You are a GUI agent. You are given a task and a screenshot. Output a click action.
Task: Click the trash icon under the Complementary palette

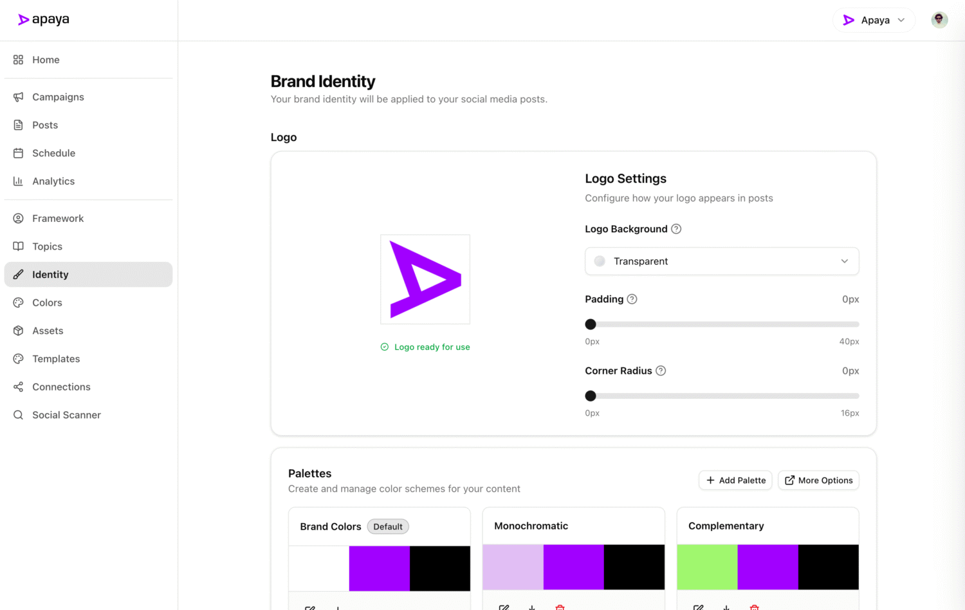(x=754, y=607)
